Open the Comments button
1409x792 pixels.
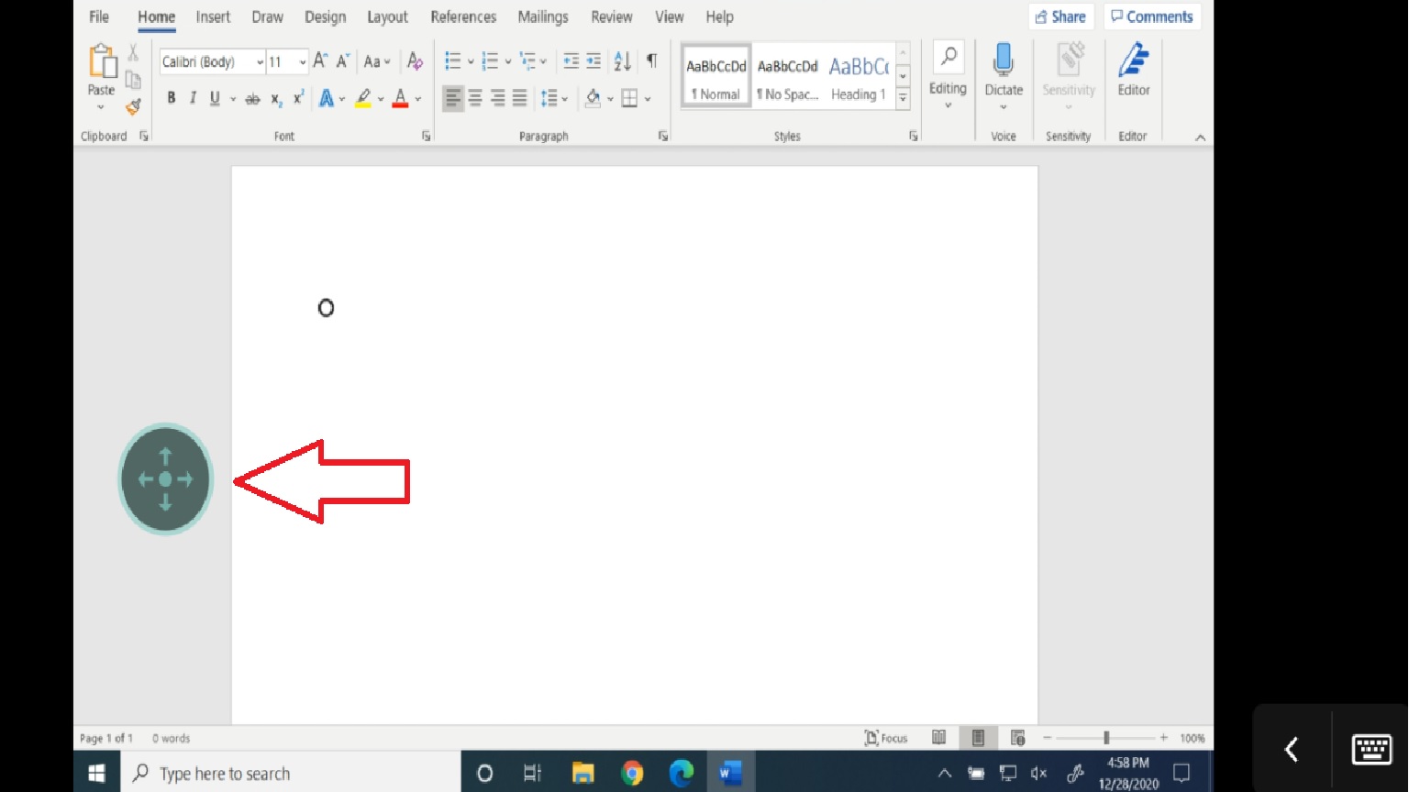[x=1152, y=16]
